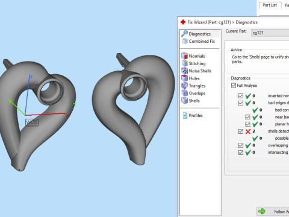Toggle the intersecting triangles checkbox
Viewport: 289px width, 217px height.
241,153
